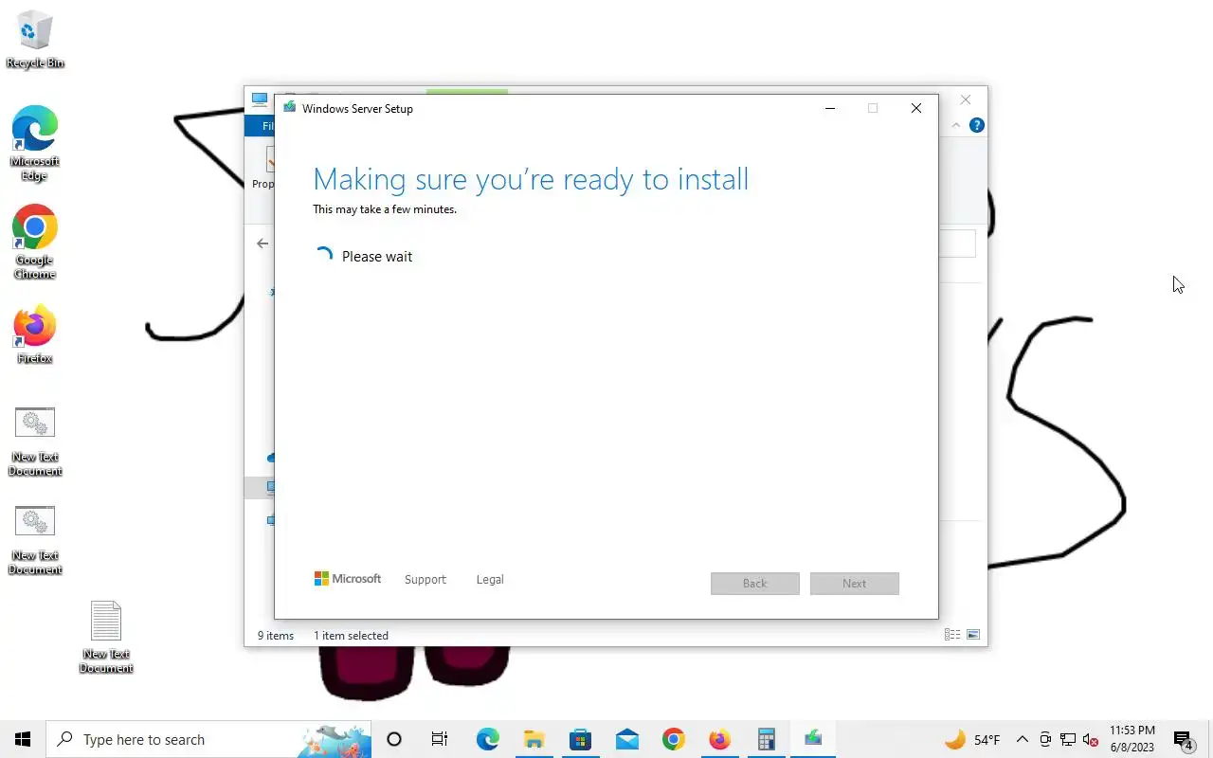
Task: Launch Microsoft Edge from the taskbar
Action: click(487, 739)
